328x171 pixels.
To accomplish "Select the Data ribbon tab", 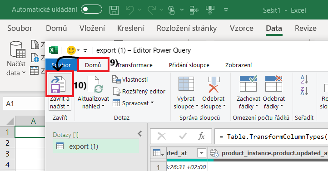I will click(274, 28).
